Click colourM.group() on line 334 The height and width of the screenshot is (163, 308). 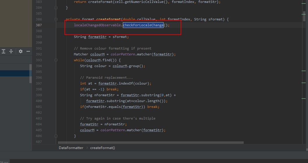128,66
